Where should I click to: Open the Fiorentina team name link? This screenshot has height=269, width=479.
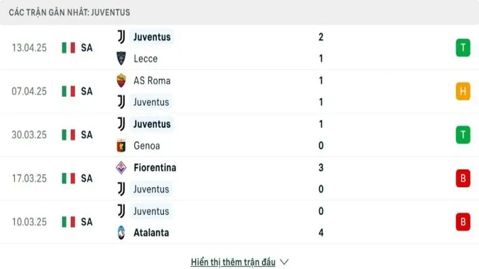155,167
